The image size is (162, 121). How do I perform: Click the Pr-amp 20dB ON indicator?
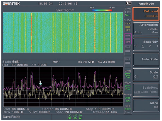[128, 99]
